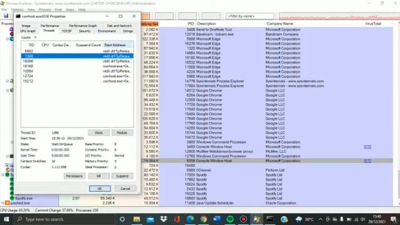The image size is (400, 225).
Task: Open the File menu
Action: [x=4, y=10]
